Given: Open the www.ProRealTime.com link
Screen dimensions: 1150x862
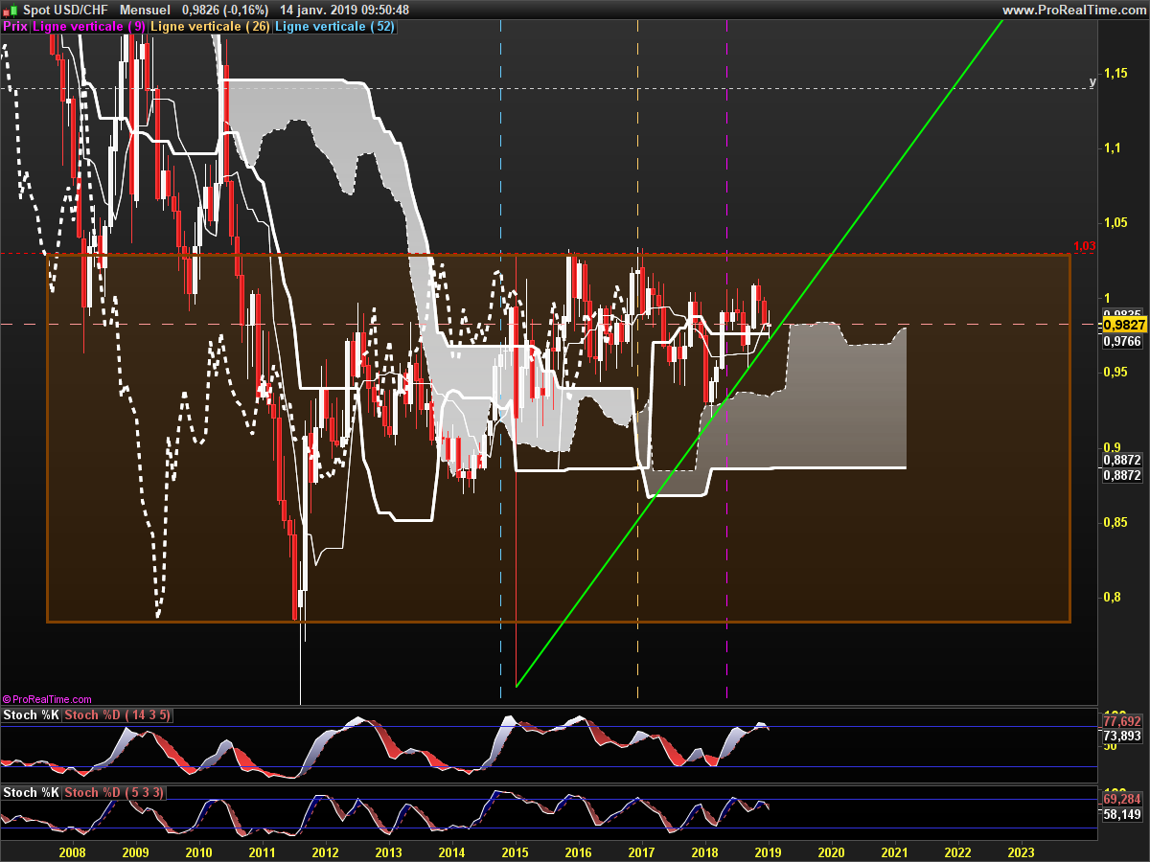Looking at the screenshot, I should [x=1073, y=10].
